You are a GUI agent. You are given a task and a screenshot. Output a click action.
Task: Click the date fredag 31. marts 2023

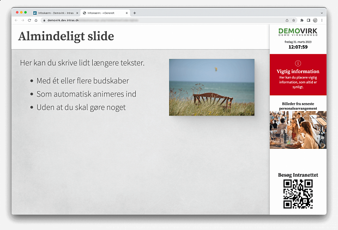[x=298, y=42]
